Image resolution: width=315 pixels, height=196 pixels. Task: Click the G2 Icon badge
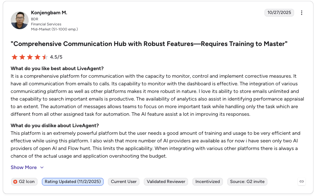[x=24, y=181]
